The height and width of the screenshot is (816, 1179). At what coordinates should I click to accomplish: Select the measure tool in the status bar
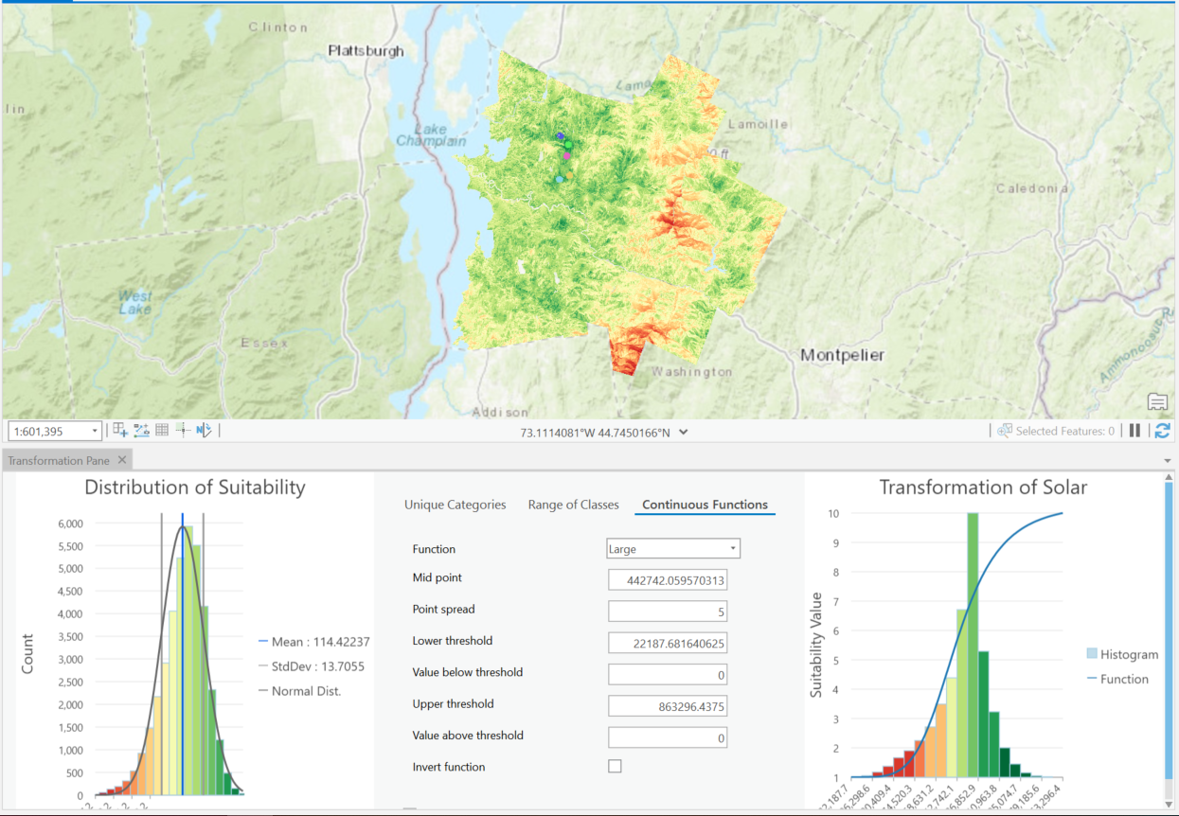(x=140, y=431)
